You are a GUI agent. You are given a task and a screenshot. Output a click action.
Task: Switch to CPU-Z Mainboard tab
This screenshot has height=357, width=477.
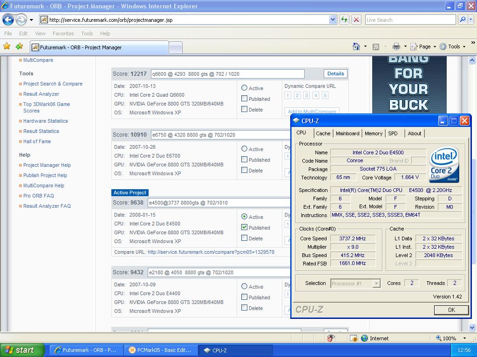(348, 133)
